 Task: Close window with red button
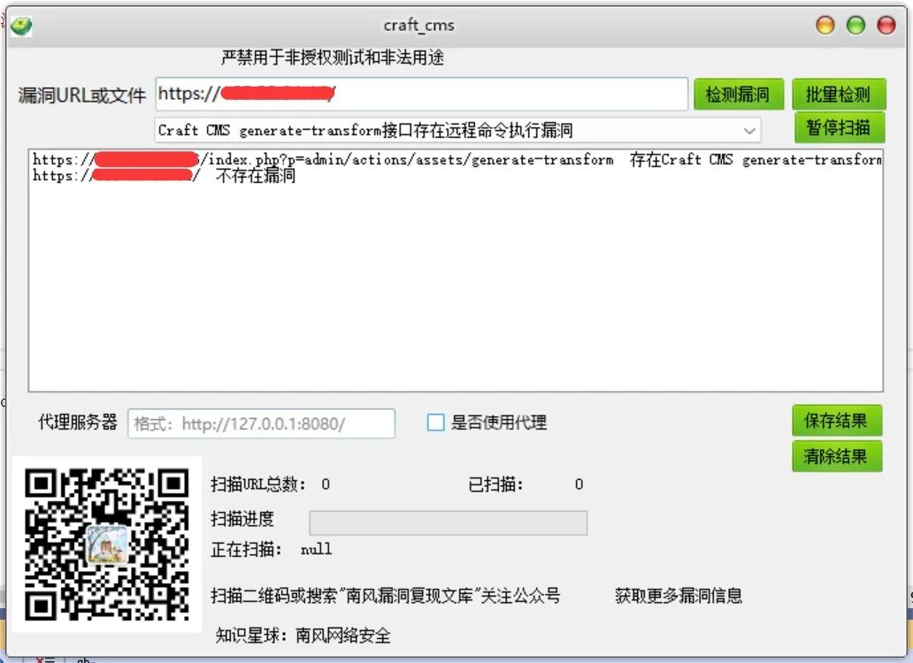click(886, 26)
